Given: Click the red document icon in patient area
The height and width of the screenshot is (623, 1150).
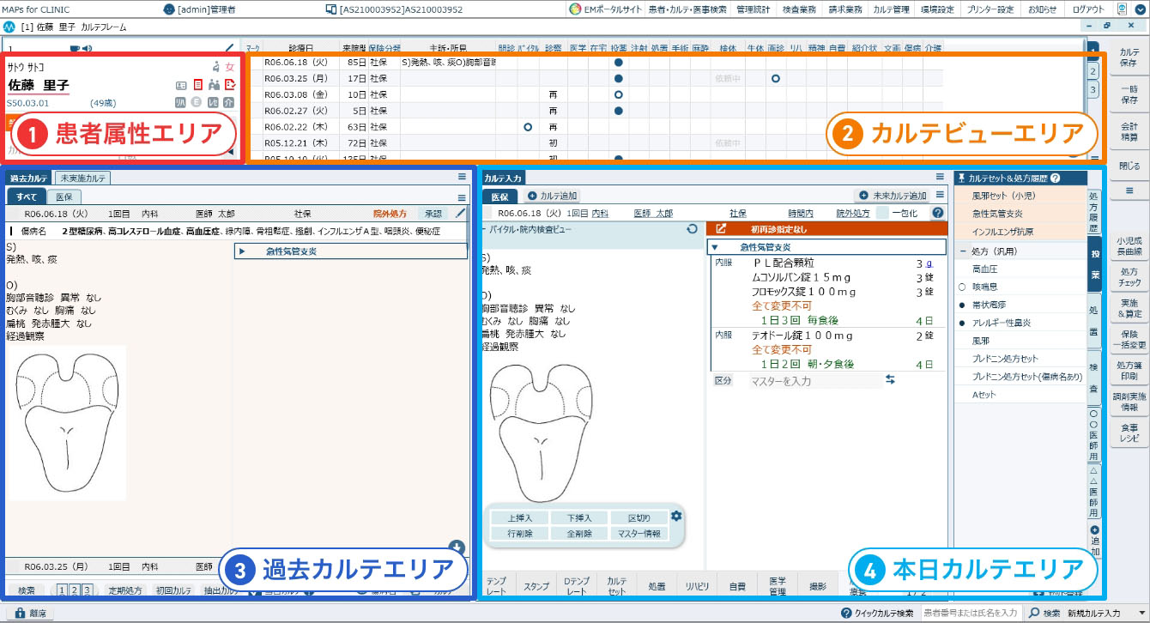Looking at the screenshot, I should coord(198,85).
